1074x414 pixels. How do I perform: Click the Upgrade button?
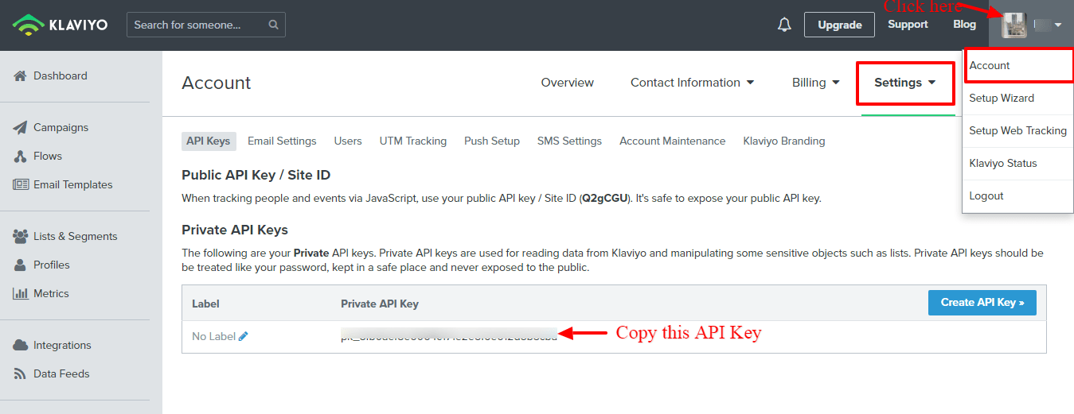coord(840,25)
